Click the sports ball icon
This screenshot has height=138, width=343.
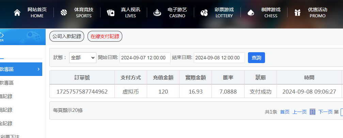(64, 13)
